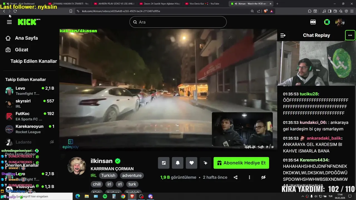Open the FutKoc followed channel
The width and height of the screenshot is (356, 200).
(29, 116)
